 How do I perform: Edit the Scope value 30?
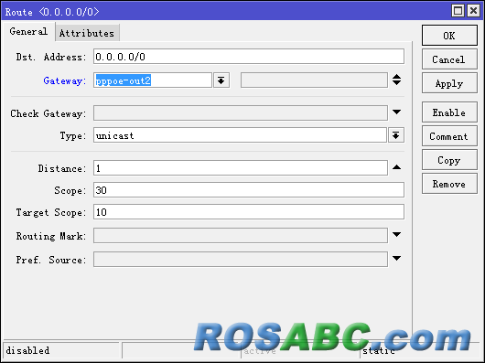249,190
